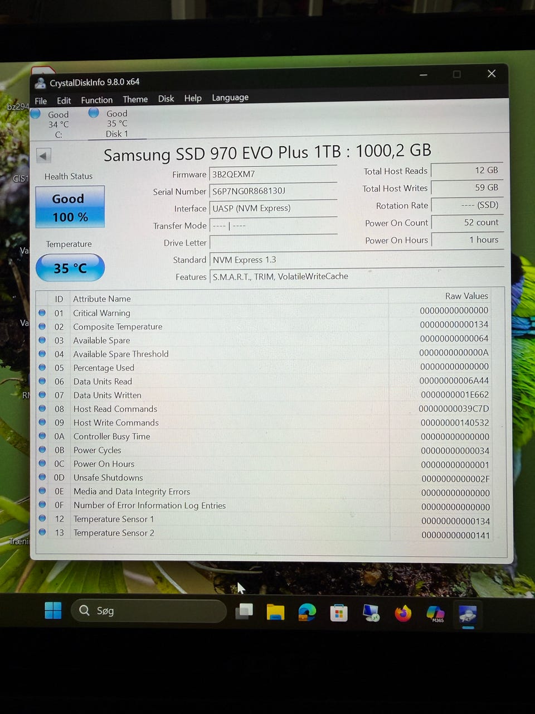
Task: Click the Host Write Commands status dot
Action: (x=42, y=422)
